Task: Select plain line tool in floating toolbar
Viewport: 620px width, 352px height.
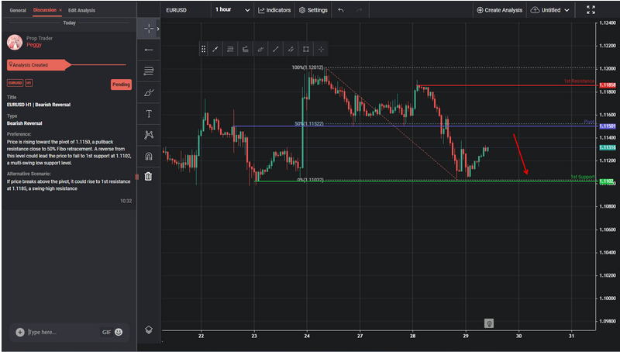Action: tap(276, 49)
